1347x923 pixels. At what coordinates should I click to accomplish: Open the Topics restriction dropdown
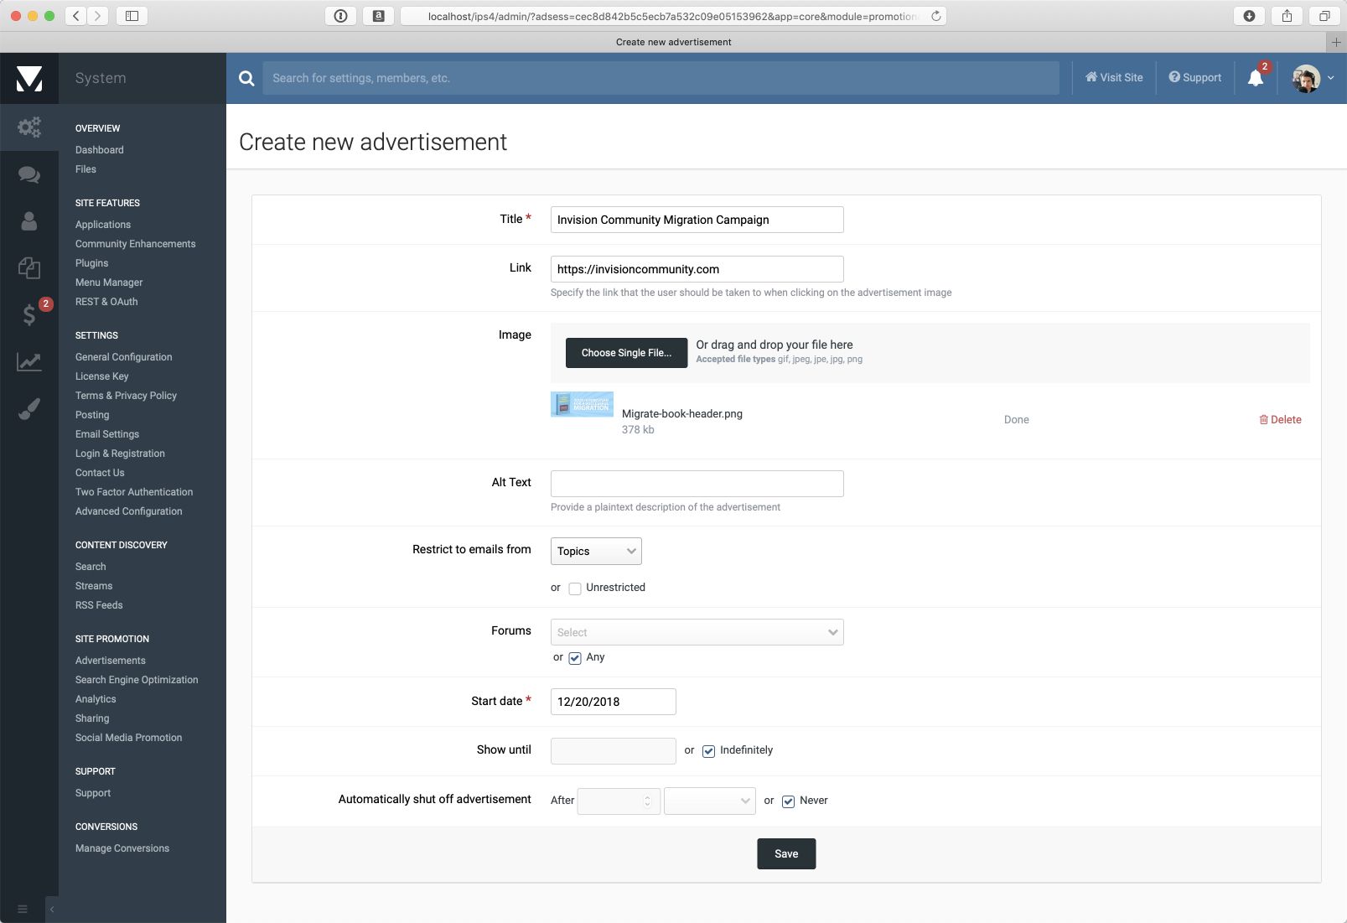[596, 551]
